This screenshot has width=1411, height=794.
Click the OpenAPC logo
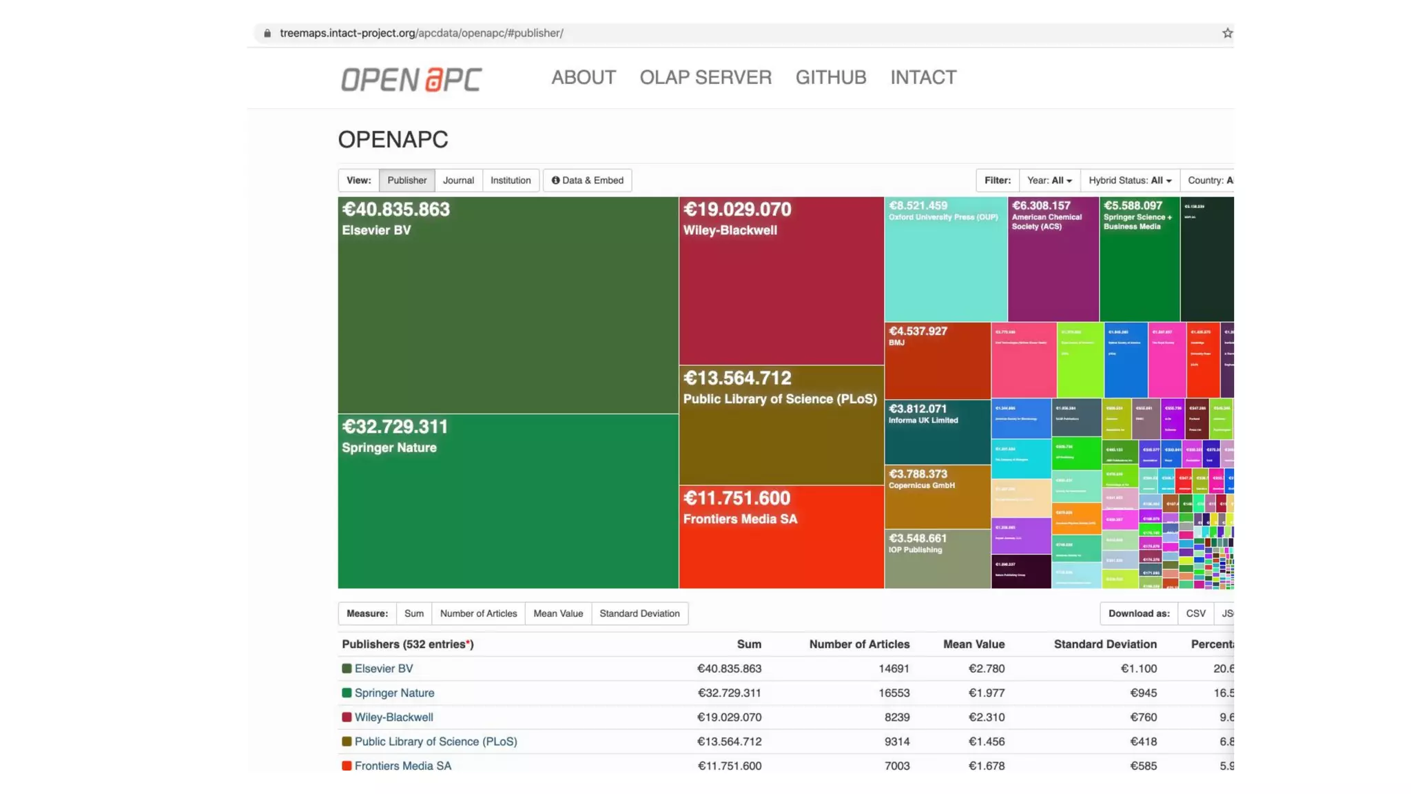411,79
